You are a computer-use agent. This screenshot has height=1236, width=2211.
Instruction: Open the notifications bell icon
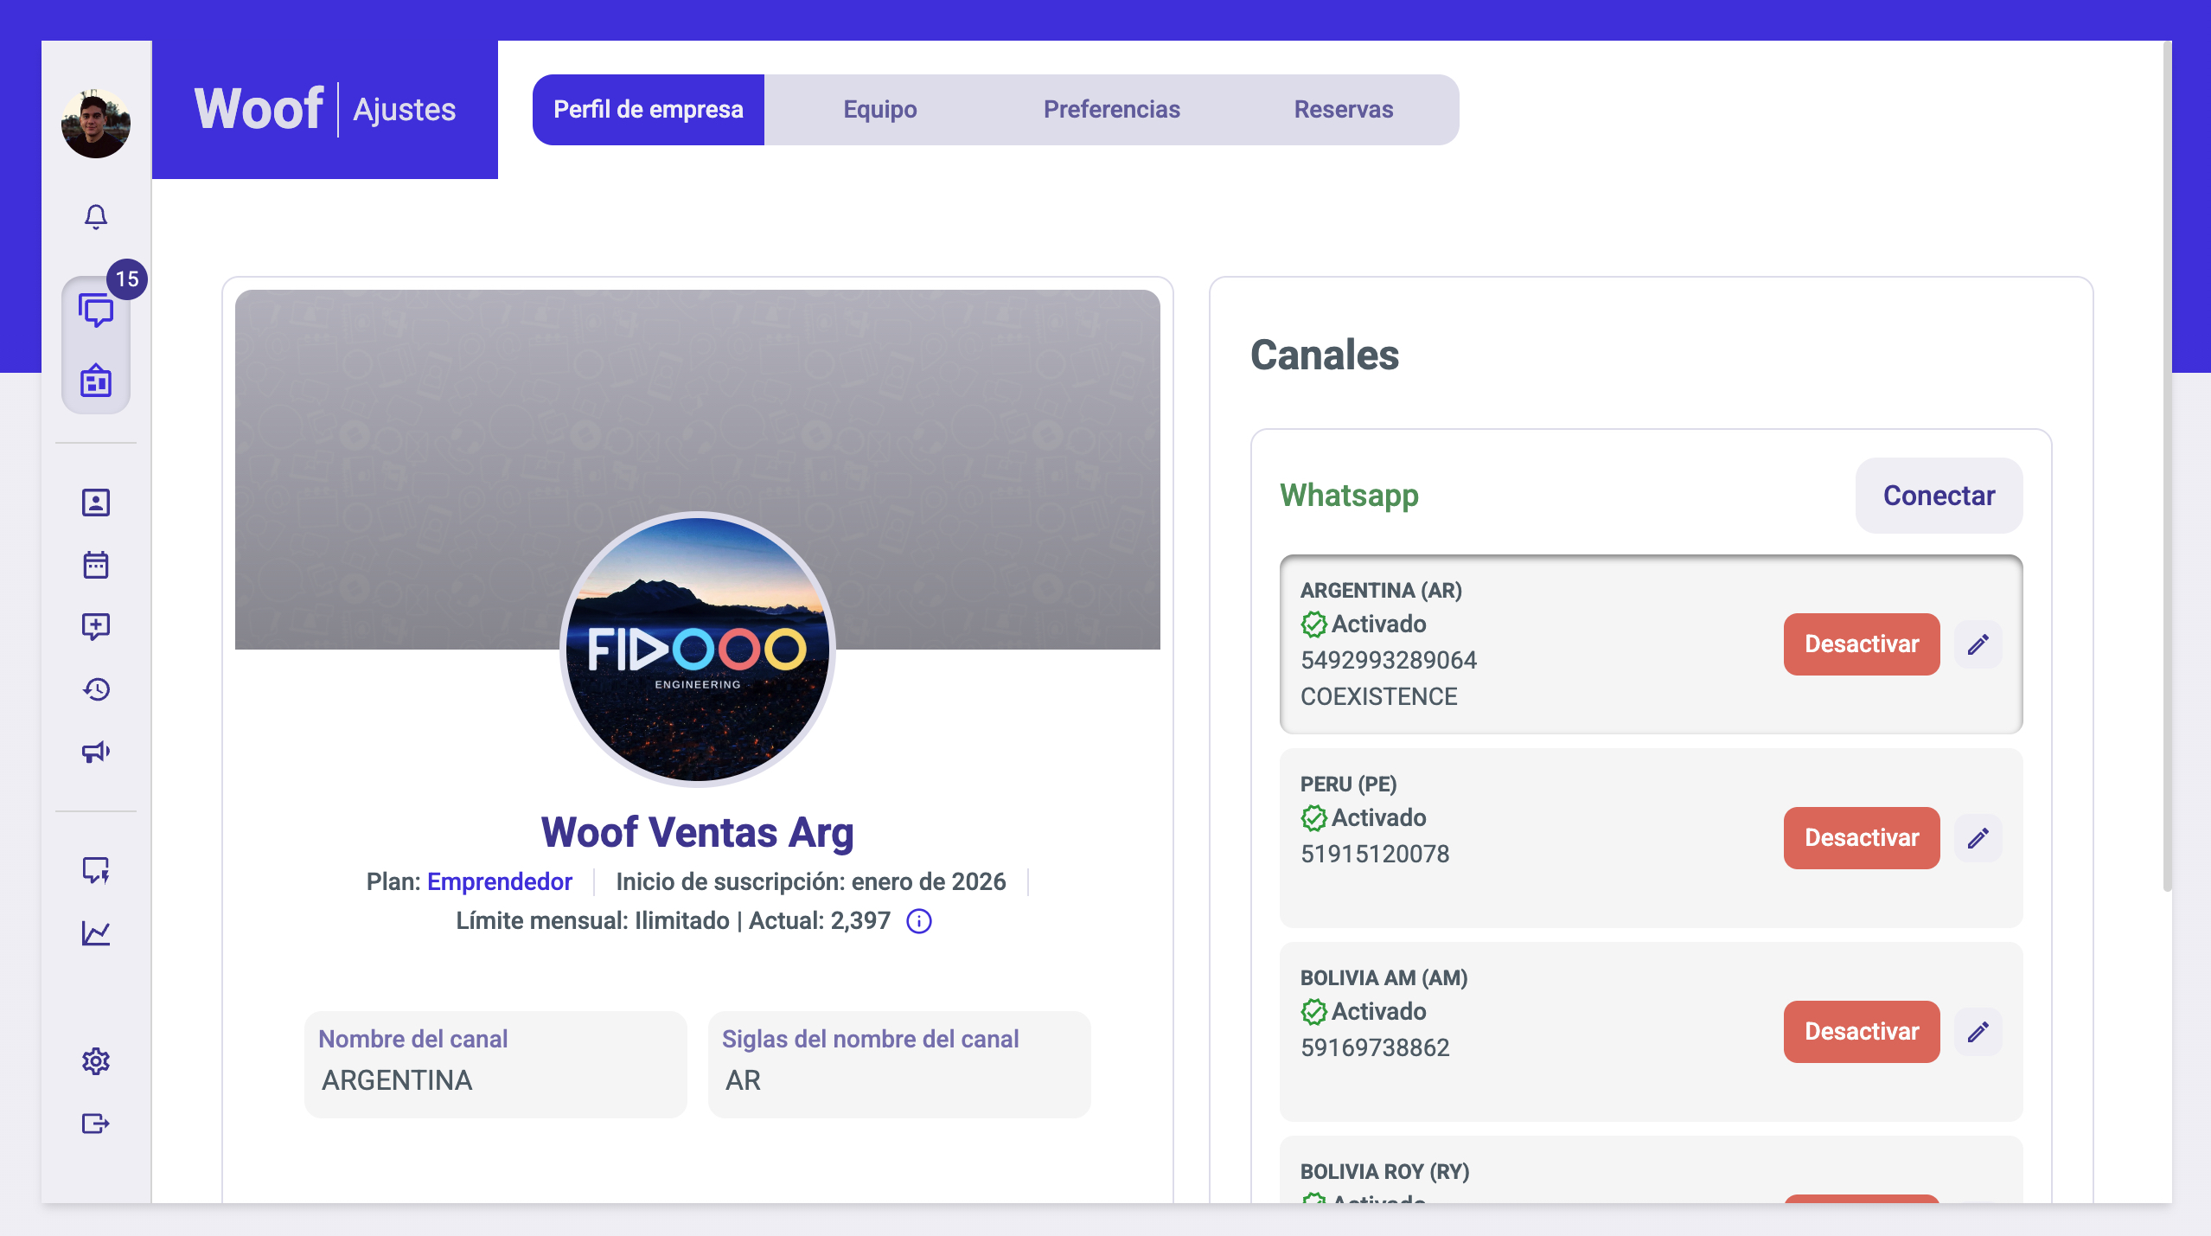tap(96, 216)
